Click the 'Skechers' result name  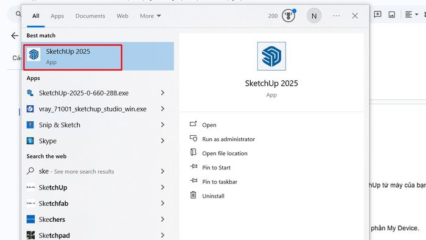coord(52,219)
